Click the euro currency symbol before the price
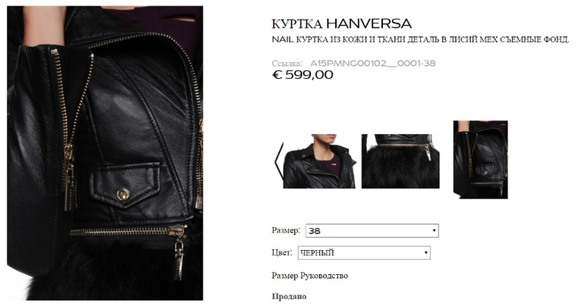584x306 pixels. coord(278,75)
